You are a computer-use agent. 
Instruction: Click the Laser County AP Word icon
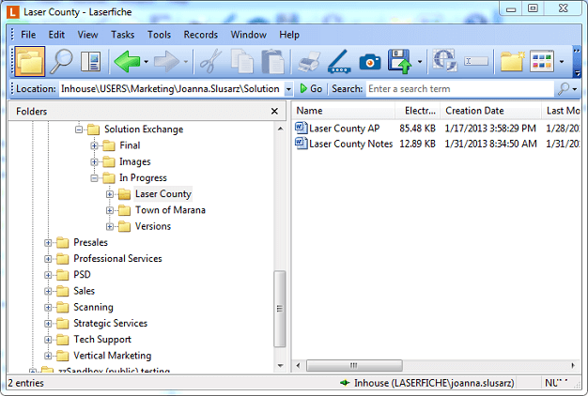[302, 129]
